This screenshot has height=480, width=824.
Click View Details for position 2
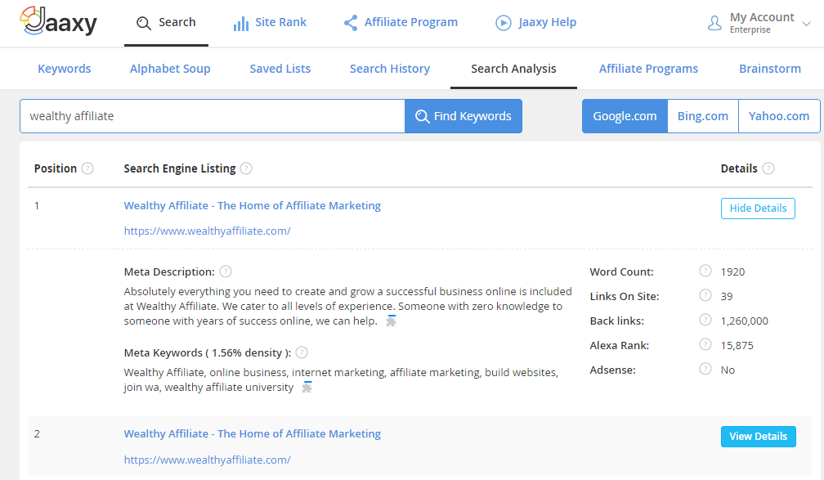(759, 437)
